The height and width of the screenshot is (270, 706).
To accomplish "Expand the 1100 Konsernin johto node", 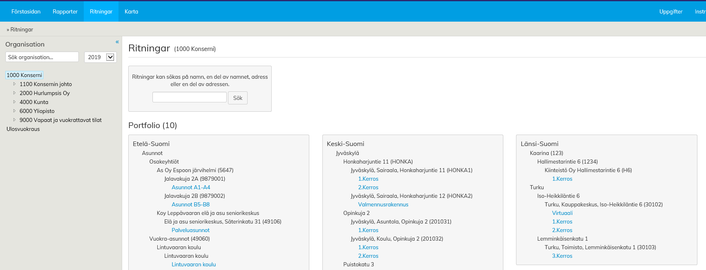I will coord(14,84).
